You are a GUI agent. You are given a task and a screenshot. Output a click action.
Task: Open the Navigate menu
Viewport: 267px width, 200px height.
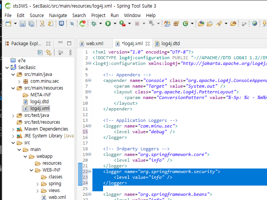[x=58, y=16]
